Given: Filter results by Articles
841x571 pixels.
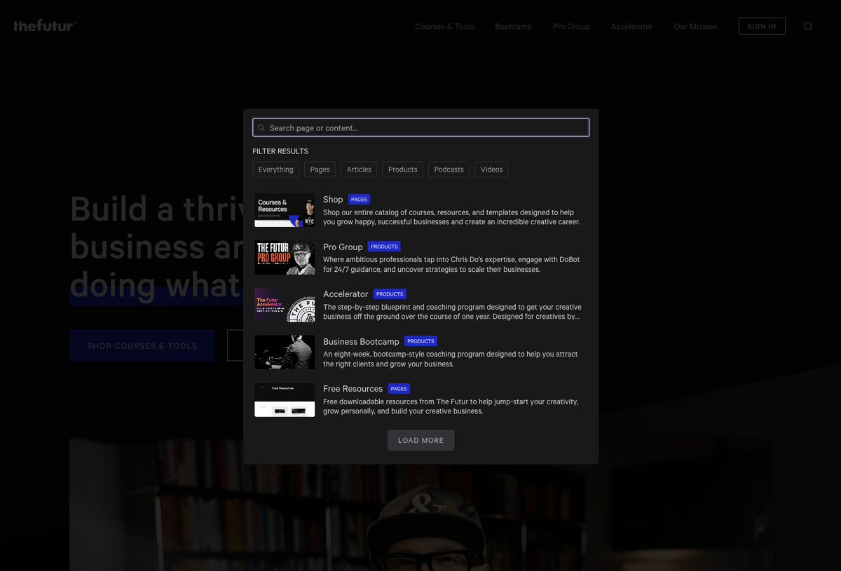Looking at the screenshot, I should pos(359,170).
